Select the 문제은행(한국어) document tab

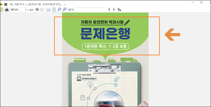(36, 4)
